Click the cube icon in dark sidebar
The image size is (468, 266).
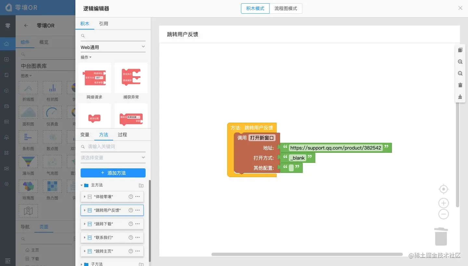6,91
